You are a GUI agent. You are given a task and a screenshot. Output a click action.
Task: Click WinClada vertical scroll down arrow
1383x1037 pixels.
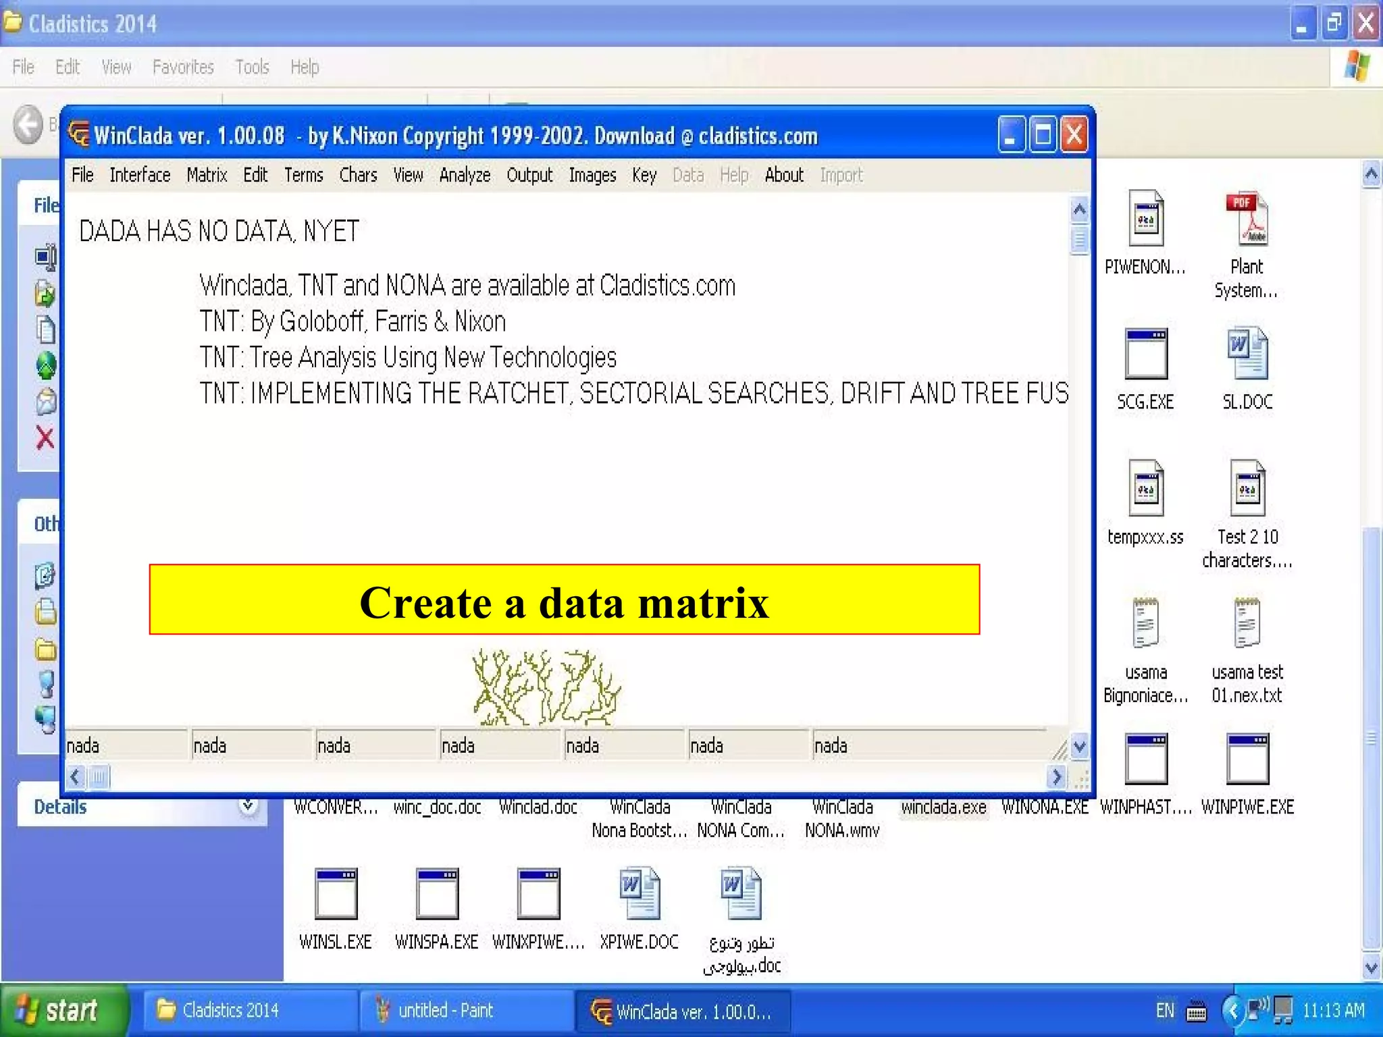pyautogui.click(x=1079, y=746)
